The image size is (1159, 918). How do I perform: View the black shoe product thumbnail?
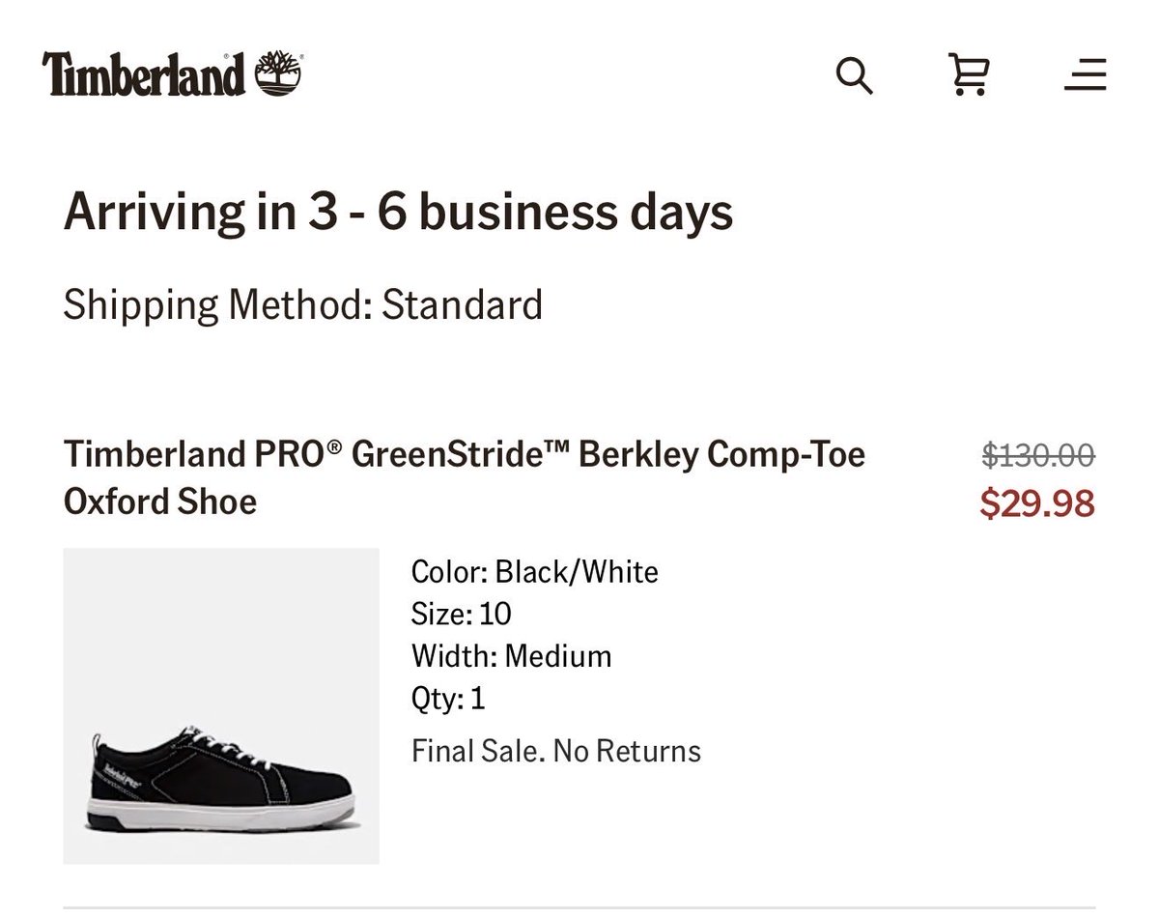[x=221, y=705]
